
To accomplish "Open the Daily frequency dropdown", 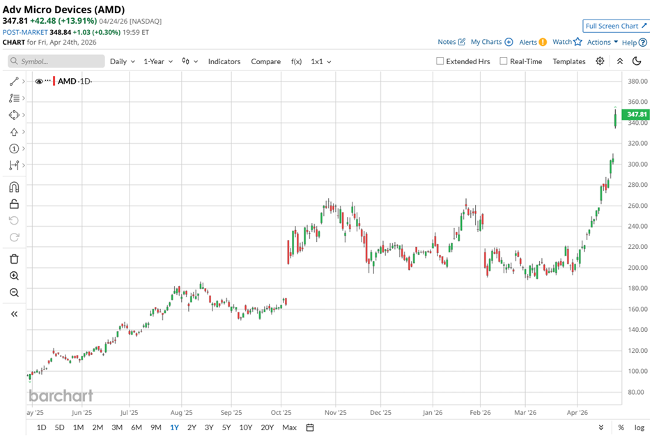I will tap(122, 61).
